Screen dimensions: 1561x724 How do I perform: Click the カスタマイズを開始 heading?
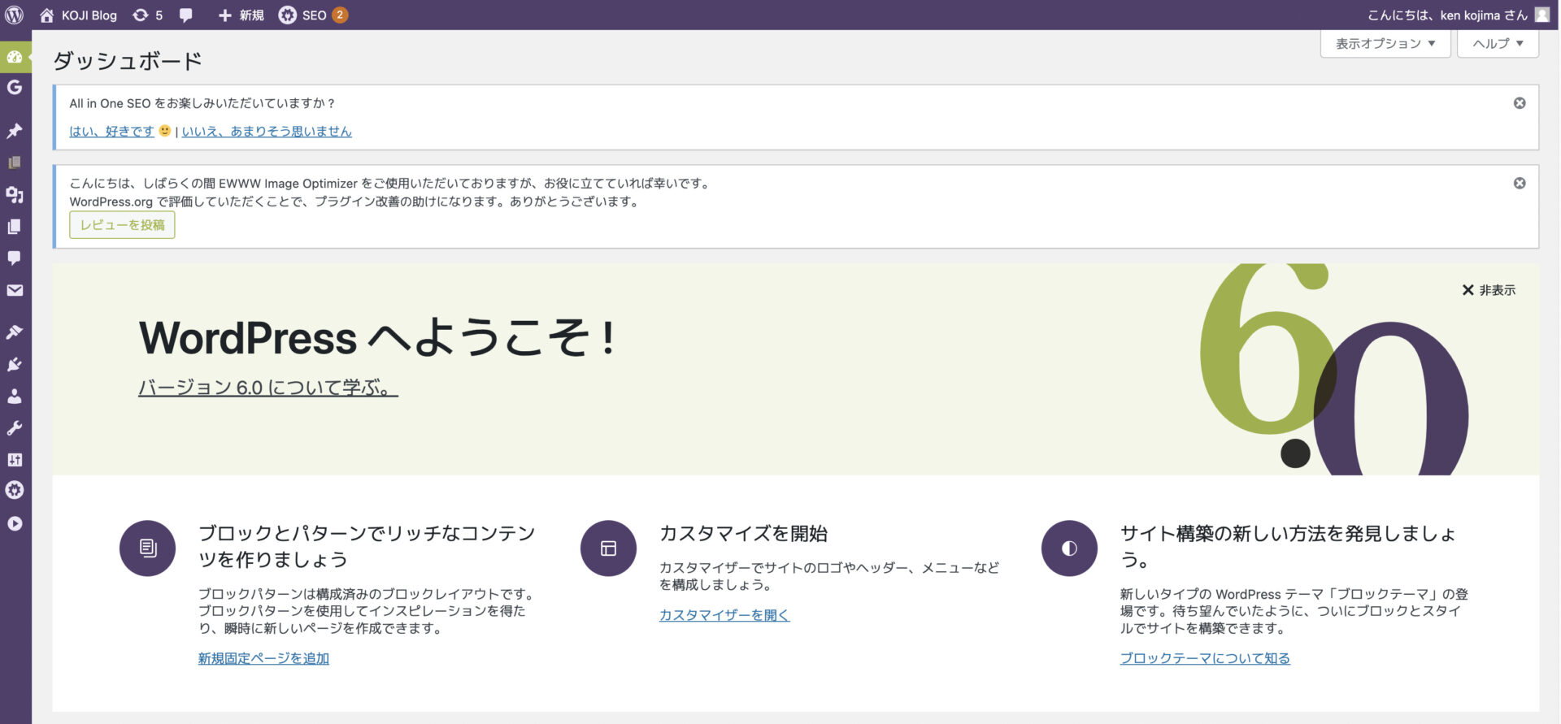point(743,533)
